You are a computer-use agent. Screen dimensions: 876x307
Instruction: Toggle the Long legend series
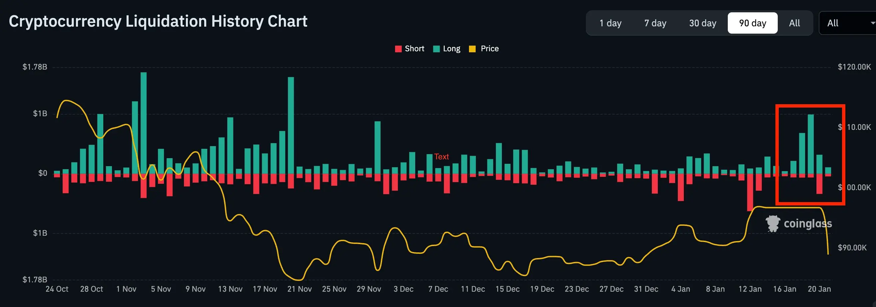pos(447,49)
